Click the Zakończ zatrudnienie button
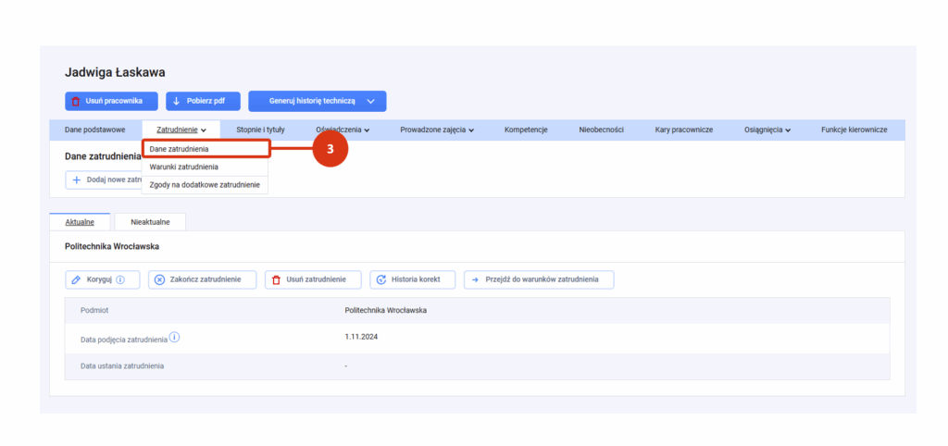The image size is (948, 446). pyautogui.click(x=202, y=279)
